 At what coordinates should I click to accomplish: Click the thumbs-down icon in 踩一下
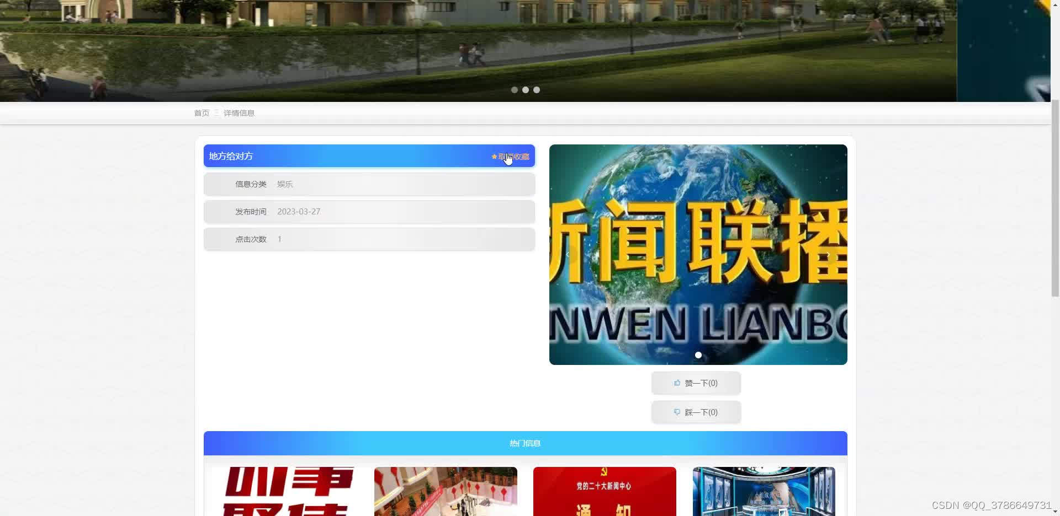click(677, 412)
